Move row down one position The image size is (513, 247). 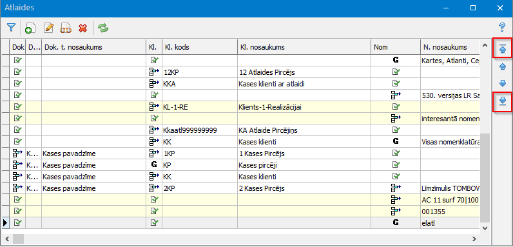coord(503,84)
